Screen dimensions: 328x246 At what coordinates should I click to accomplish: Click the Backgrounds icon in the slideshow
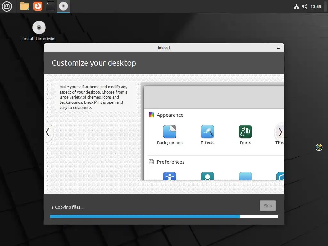click(x=170, y=132)
